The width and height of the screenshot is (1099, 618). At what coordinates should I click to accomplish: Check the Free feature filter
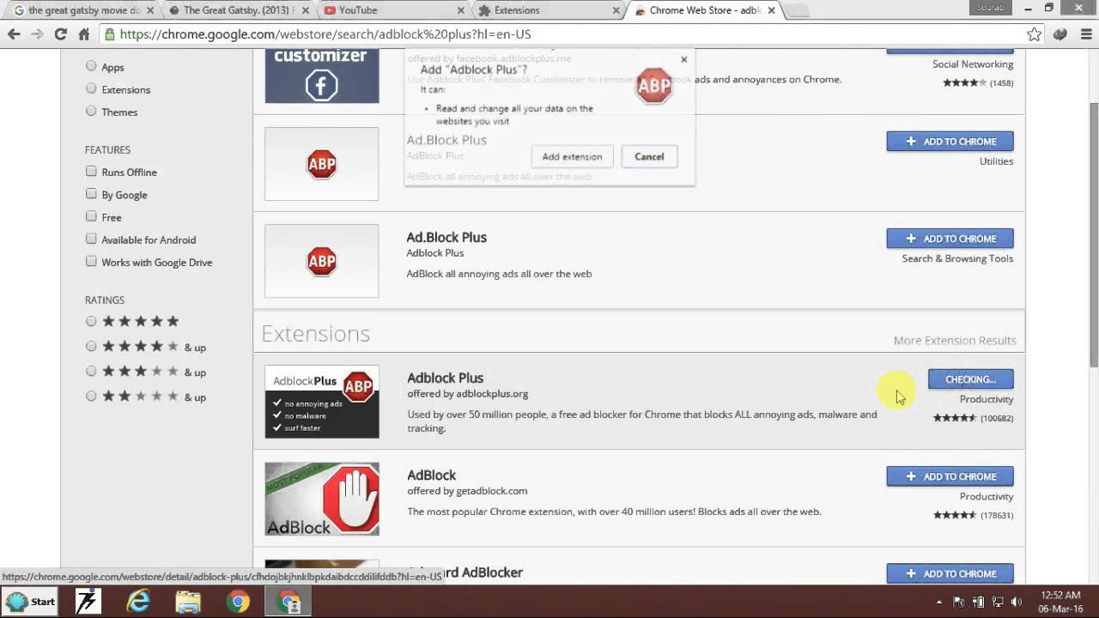pyautogui.click(x=91, y=216)
